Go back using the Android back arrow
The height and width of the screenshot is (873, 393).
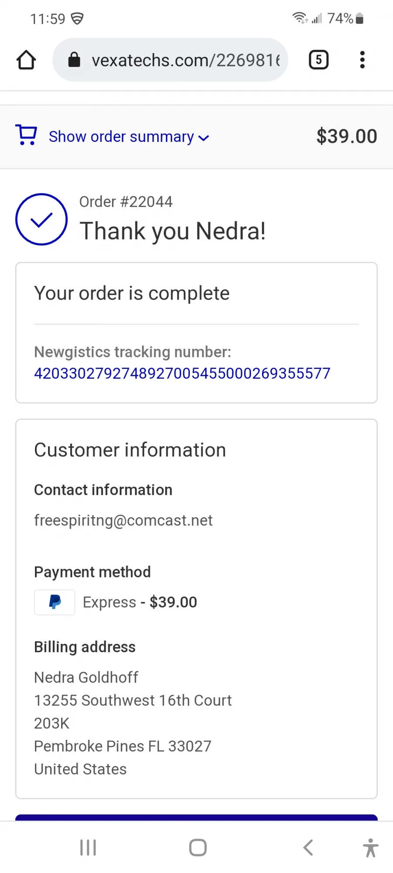click(x=308, y=848)
